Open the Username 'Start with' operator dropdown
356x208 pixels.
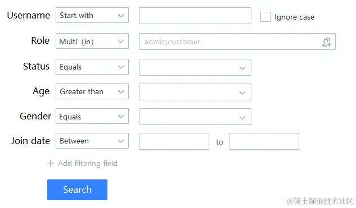coord(92,15)
